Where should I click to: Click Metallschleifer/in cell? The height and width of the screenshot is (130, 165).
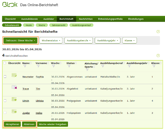pyautogui.click(x=110, y=77)
